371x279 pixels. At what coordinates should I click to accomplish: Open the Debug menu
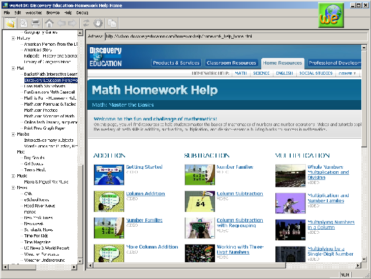click(x=82, y=13)
